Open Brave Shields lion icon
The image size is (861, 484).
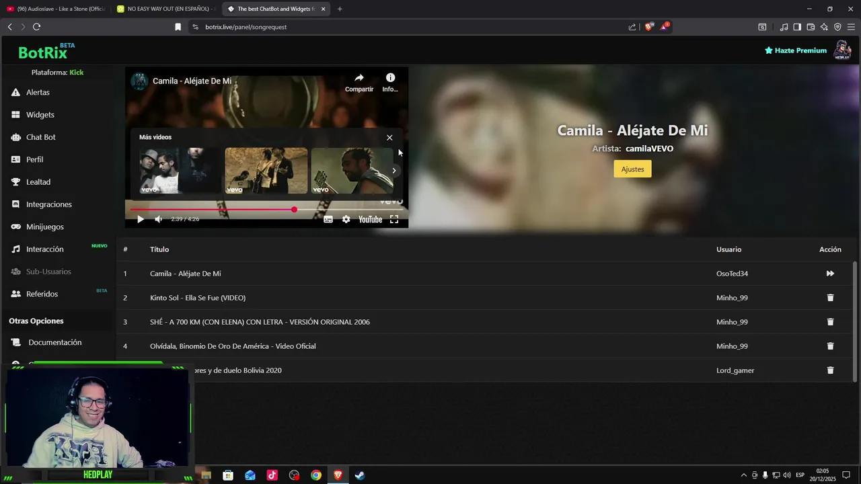(x=648, y=27)
